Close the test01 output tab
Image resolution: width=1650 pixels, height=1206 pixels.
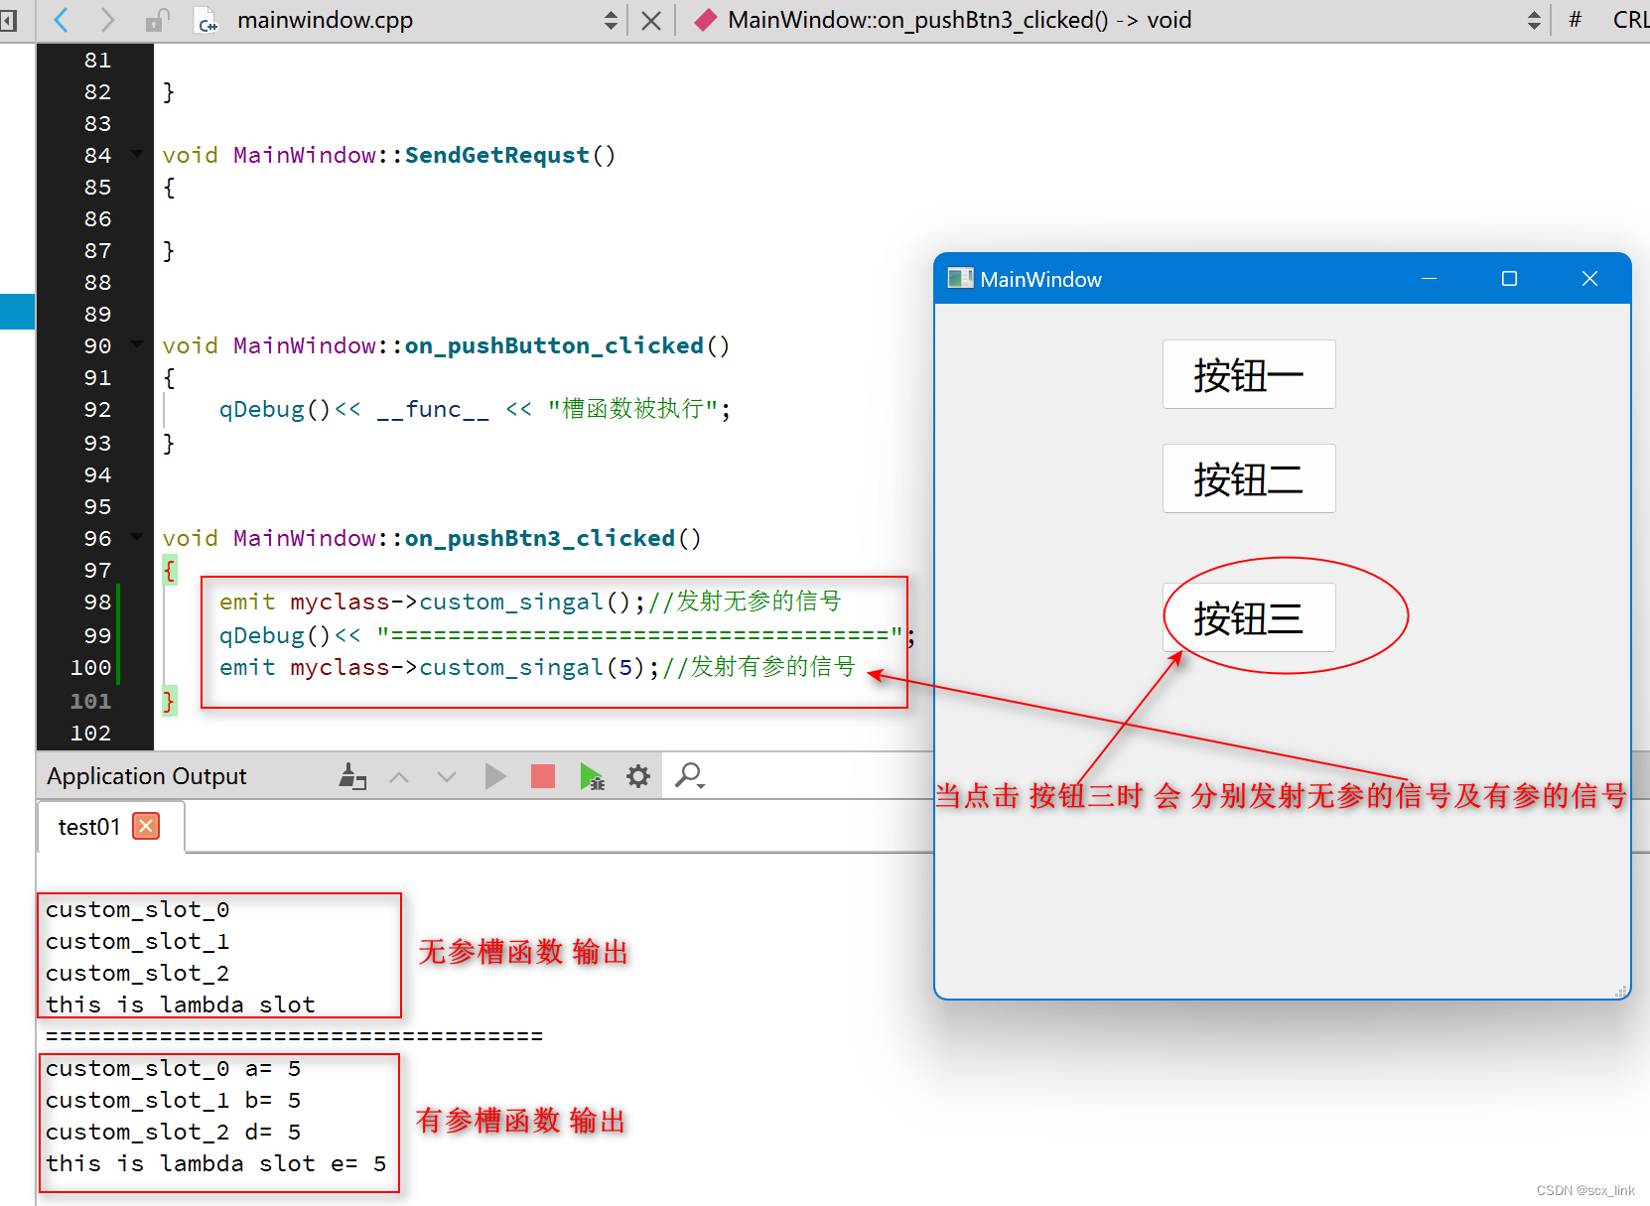(146, 826)
